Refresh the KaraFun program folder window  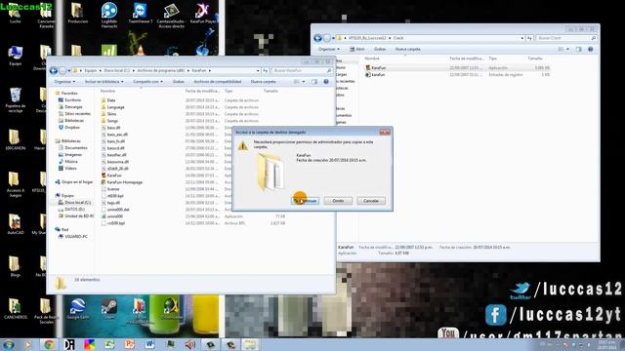(265, 70)
